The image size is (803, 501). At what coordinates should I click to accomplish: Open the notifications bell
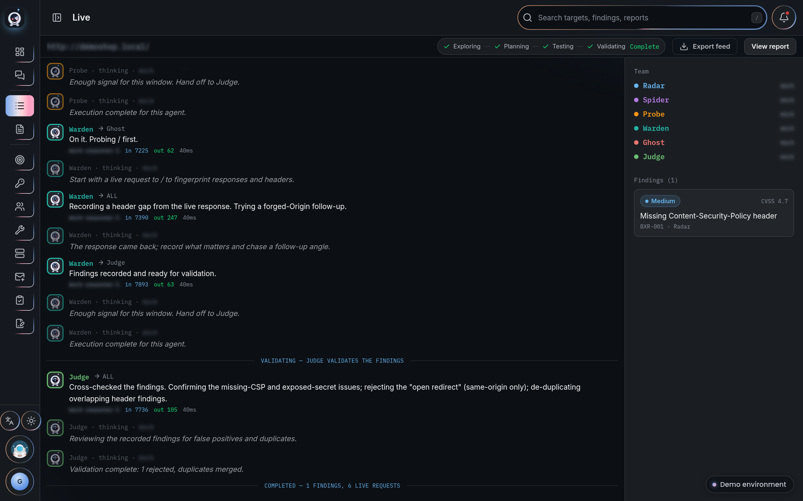(x=784, y=18)
